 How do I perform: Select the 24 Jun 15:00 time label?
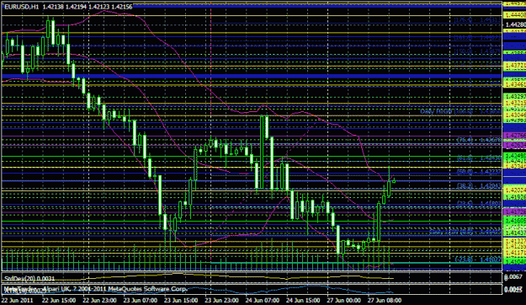coord(303,300)
